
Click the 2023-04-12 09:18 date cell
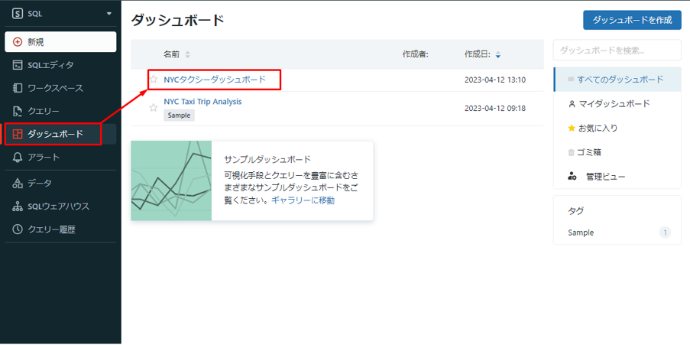[x=495, y=108]
